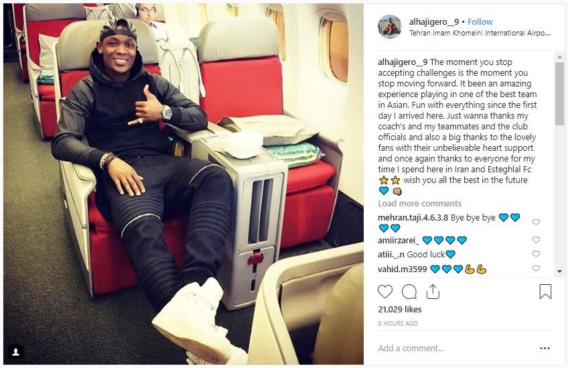568x368 pixels.
Task: Click the comments scrollbar thumb
Action: 559,94
